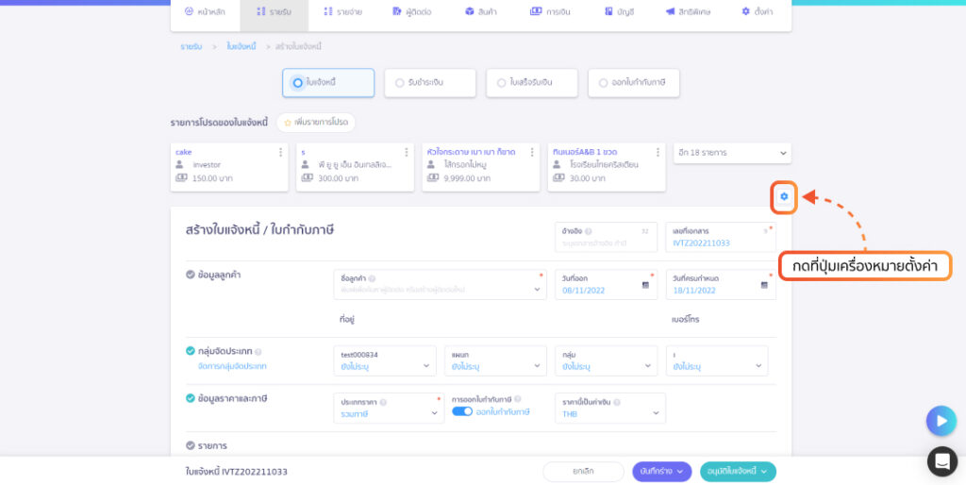Screen dimensions: 966x485
Task: Select the รับชำระเงิน radio option
Action: click(400, 83)
